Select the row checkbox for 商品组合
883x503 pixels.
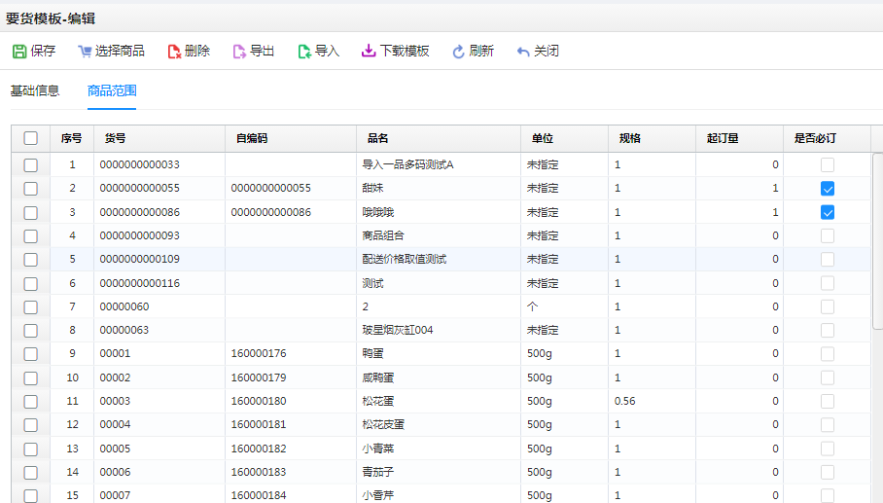[31, 236]
